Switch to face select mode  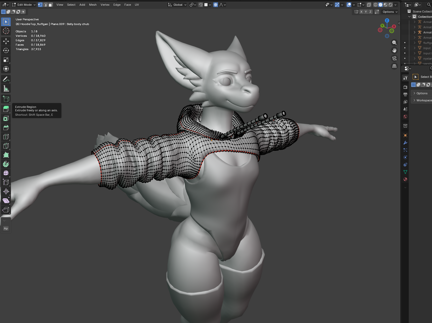click(51, 5)
